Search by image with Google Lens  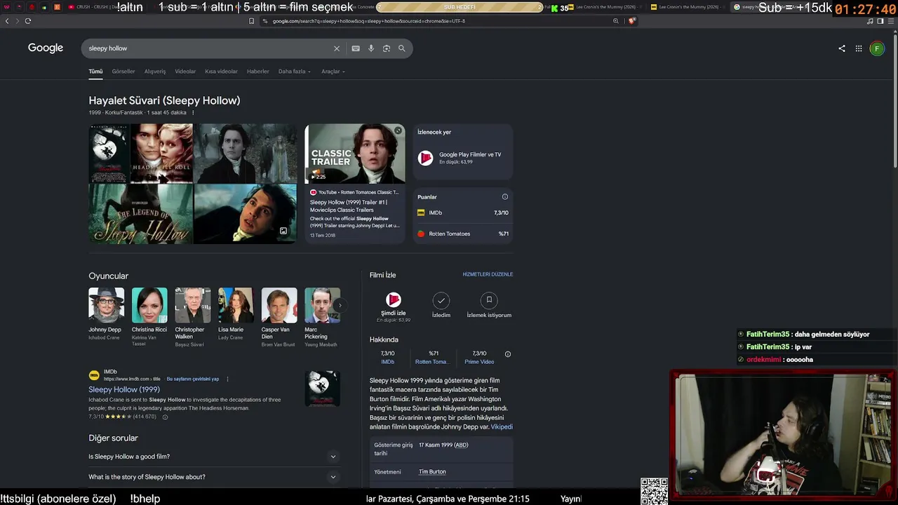pyautogui.click(x=387, y=48)
